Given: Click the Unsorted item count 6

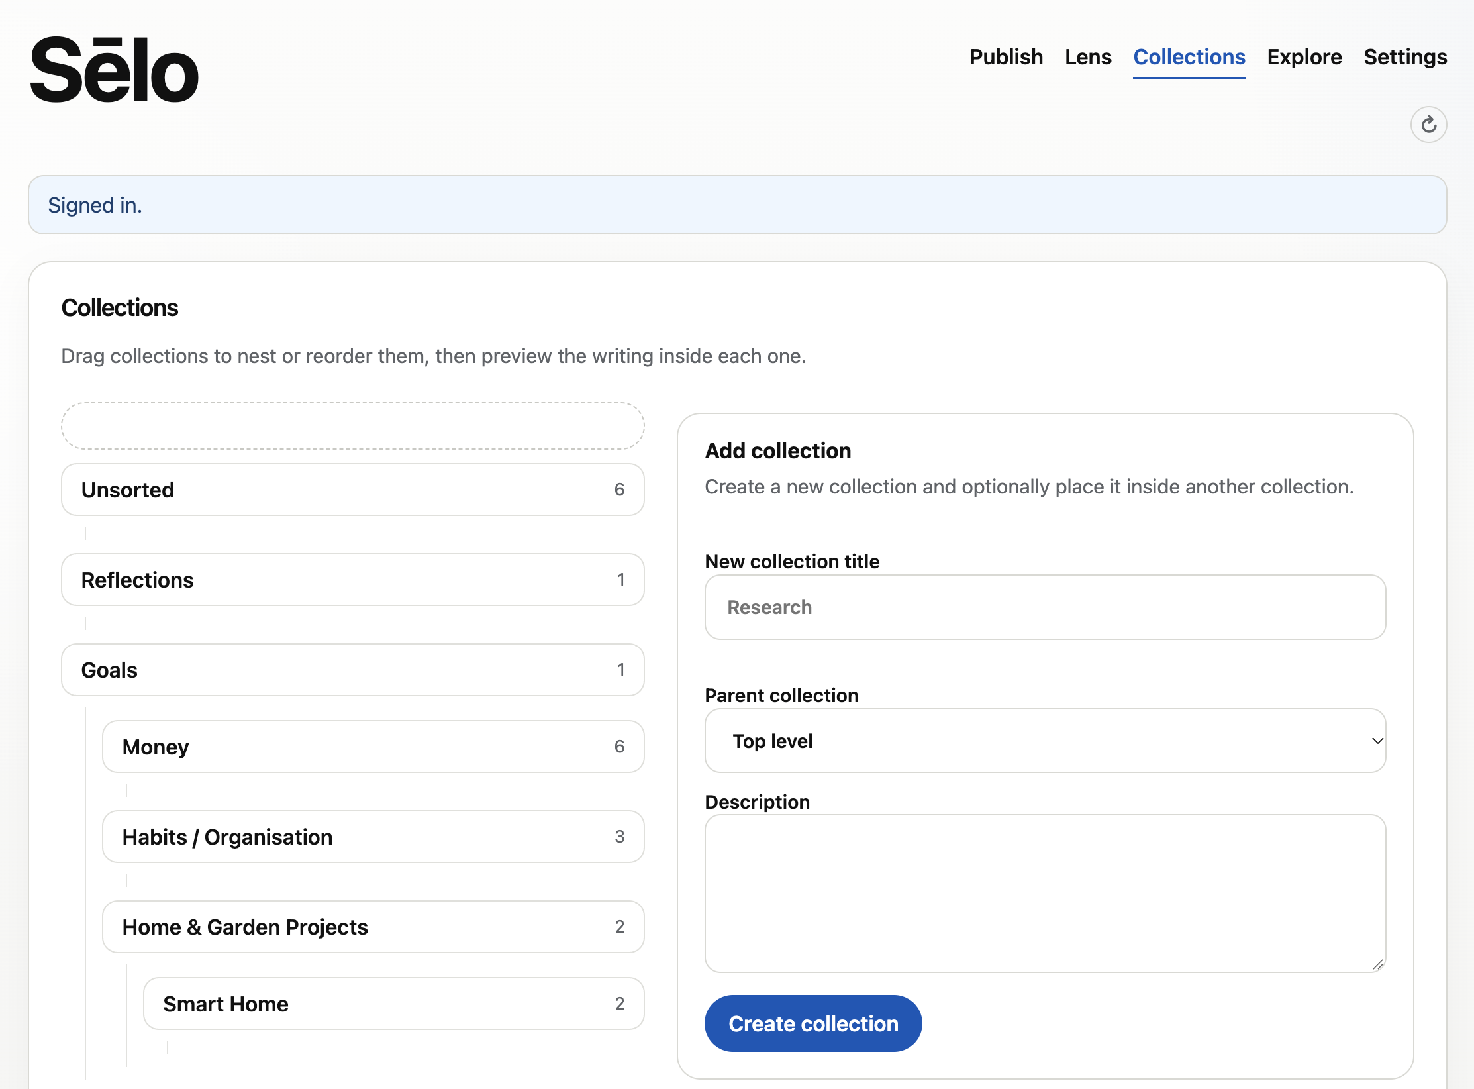Looking at the screenshot, I should 619,490.
